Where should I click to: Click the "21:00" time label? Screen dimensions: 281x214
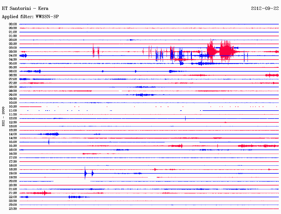(13, 189)
